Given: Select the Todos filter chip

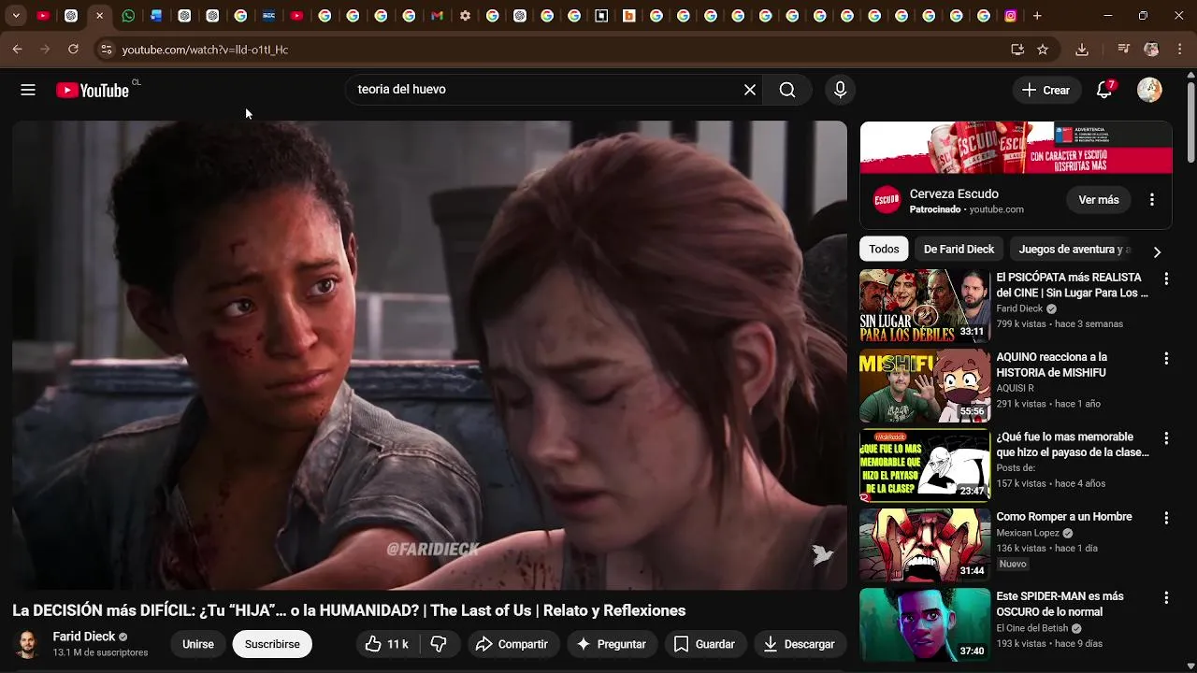Looking at the screenshot, I should (884, 249).
